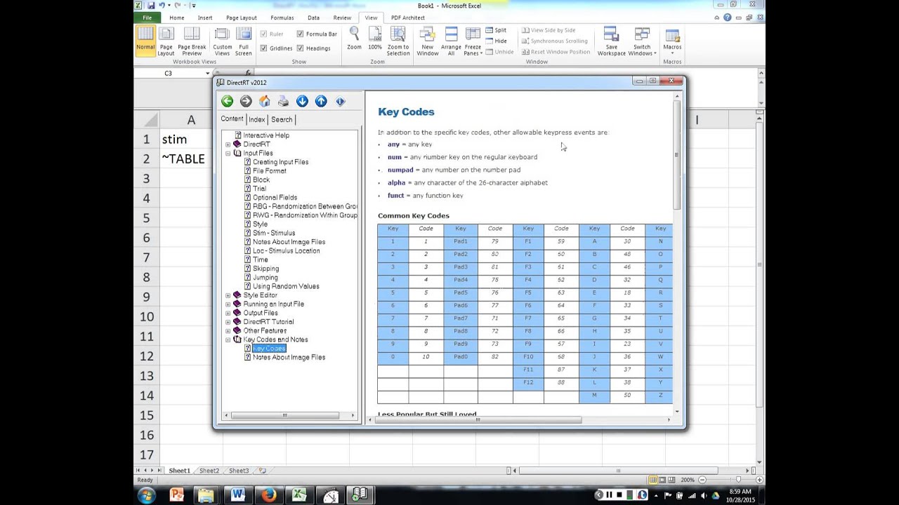Enter Full Screen view in Excel
The image size is (899, 505).
point(243,41)
